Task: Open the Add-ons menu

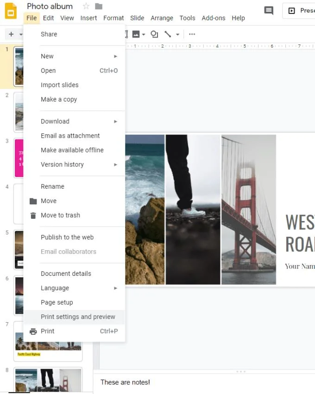Action: tap(213, 18)
